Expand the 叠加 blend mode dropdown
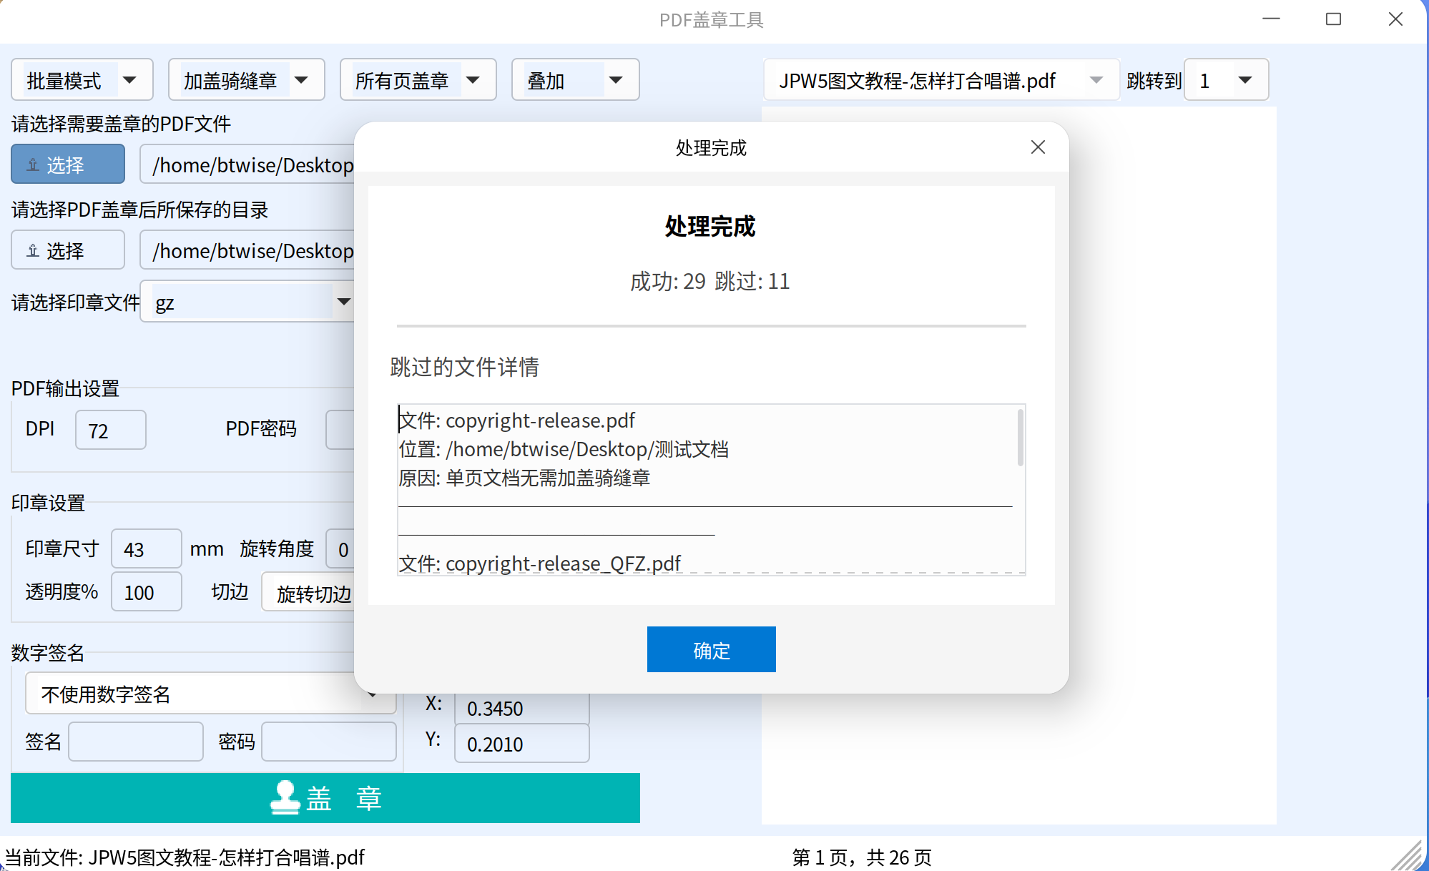 pos(575,80)
